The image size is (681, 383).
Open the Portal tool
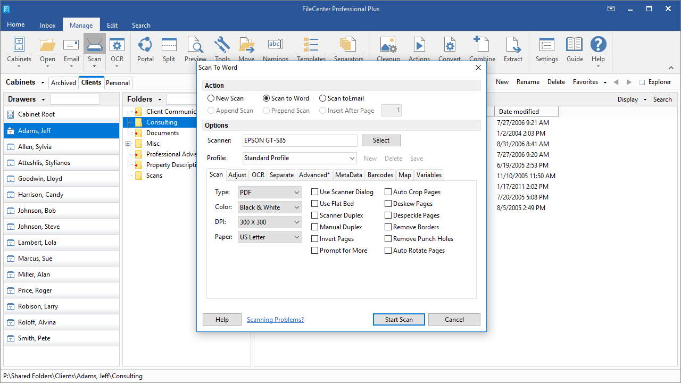click(145, 49)
